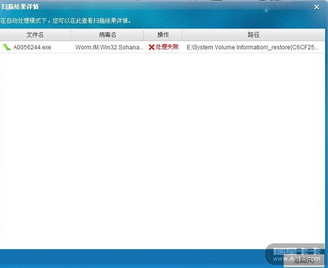Click the red X failure icon
This screenshot has height=268, width=328.
coord(151,47)
